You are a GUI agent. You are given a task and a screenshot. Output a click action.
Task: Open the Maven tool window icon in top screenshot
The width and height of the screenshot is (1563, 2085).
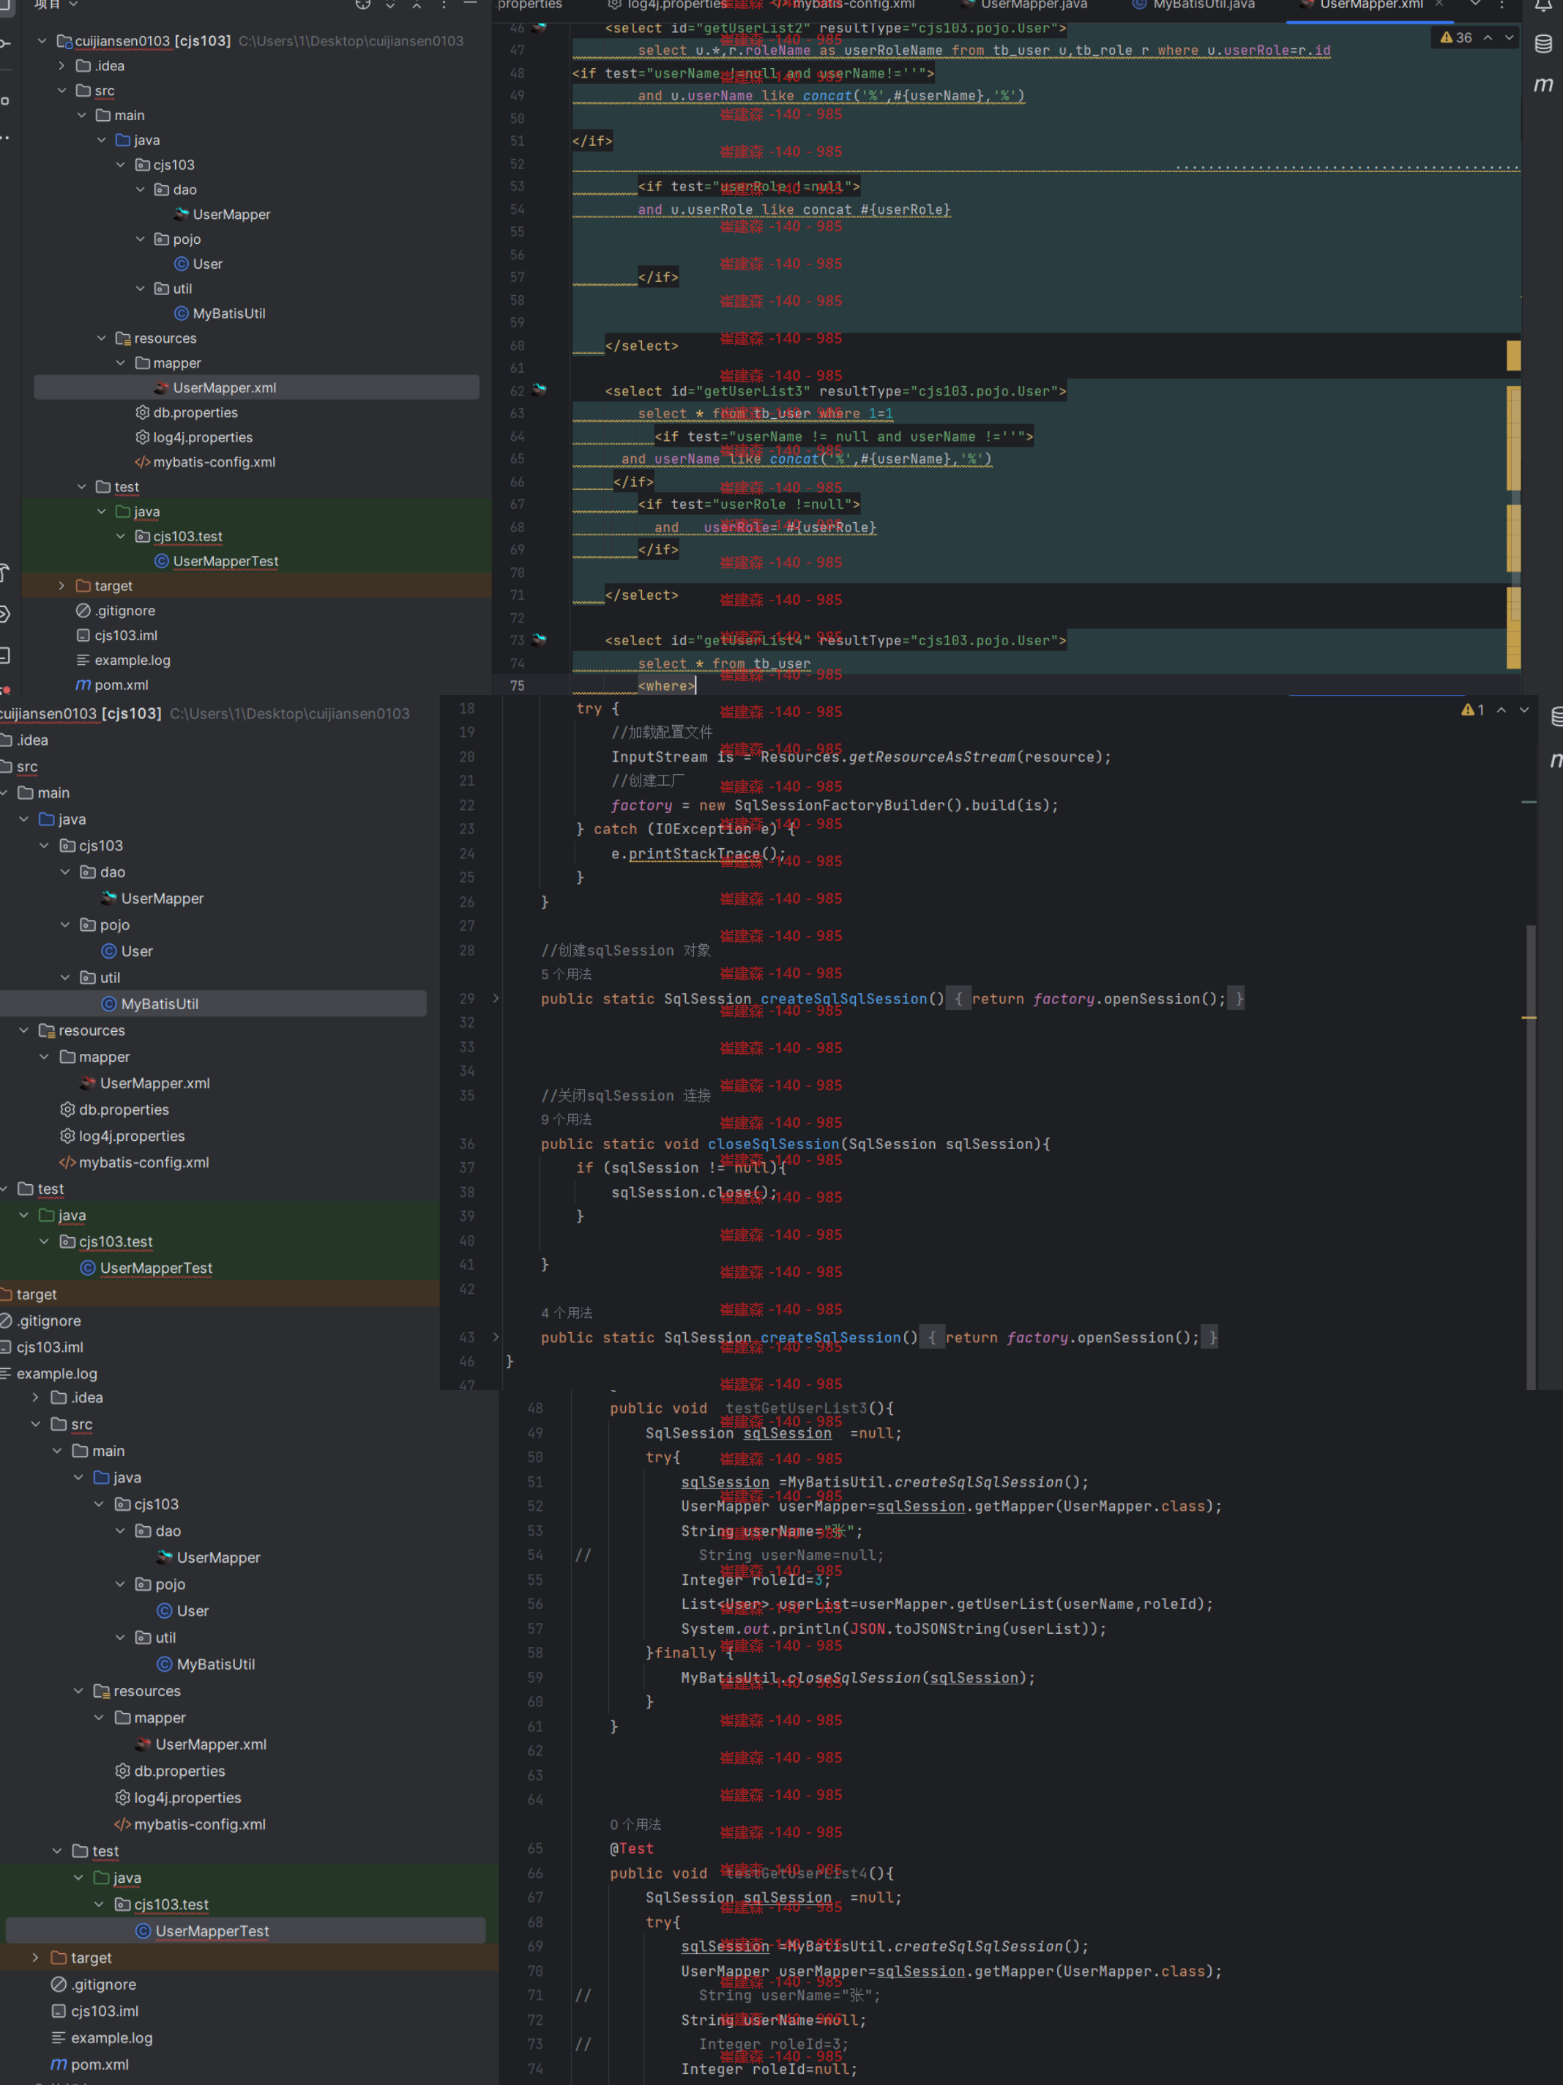click(x=1543, y=85)
